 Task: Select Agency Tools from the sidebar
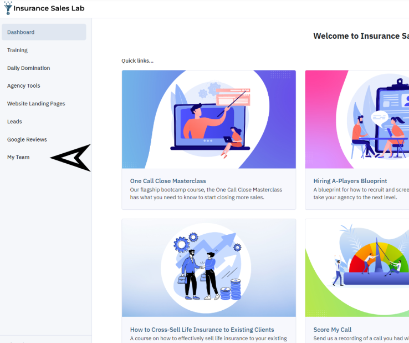click(x=23, y=85)
